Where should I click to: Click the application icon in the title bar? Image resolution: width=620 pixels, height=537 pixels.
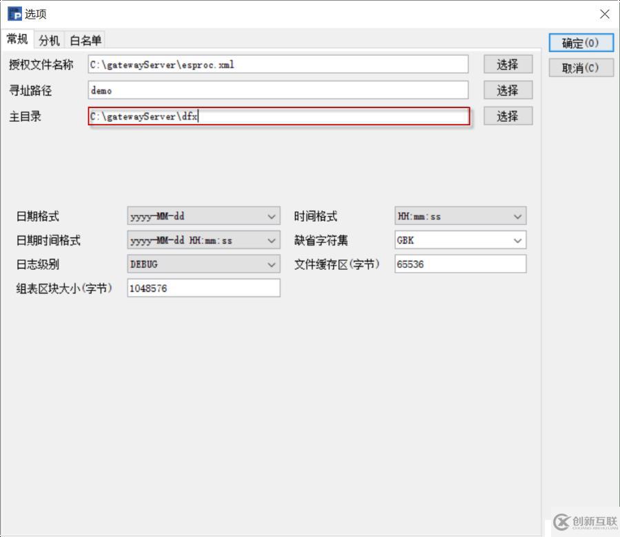pyautogui.click(x=14, y=14)
